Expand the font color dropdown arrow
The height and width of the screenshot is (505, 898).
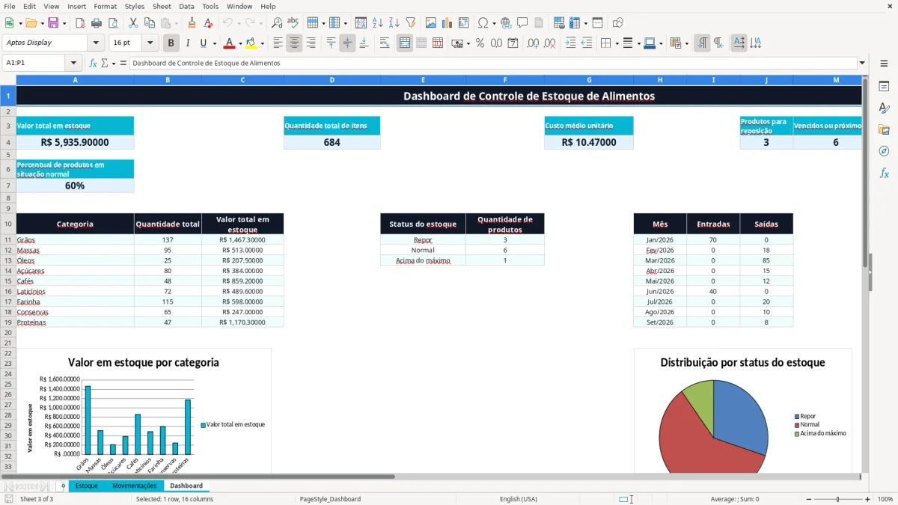click(239, 43)
